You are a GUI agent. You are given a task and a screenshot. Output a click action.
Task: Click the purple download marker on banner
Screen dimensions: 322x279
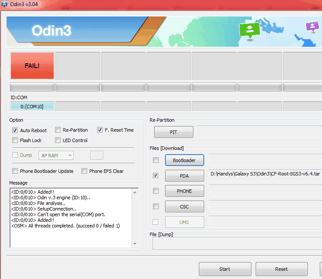[312, 27]
